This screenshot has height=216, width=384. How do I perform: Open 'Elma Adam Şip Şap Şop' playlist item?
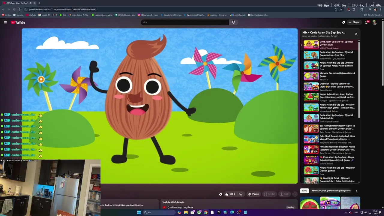click(329, 160)
